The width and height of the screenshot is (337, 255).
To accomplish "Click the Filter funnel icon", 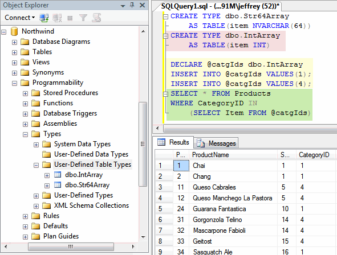I will [x=83, y=18].
